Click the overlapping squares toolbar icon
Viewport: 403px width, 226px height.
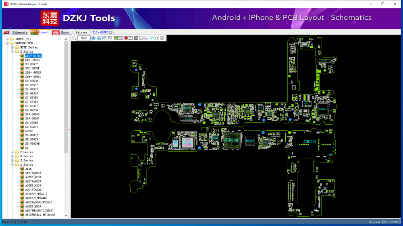136,38
